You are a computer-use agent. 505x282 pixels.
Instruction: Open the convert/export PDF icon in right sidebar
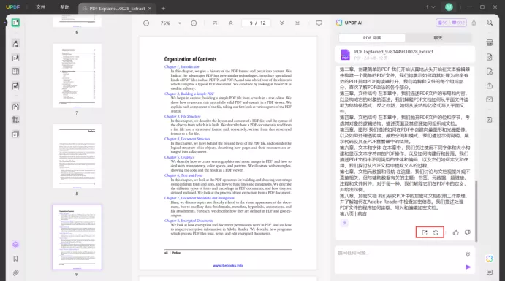490,57
